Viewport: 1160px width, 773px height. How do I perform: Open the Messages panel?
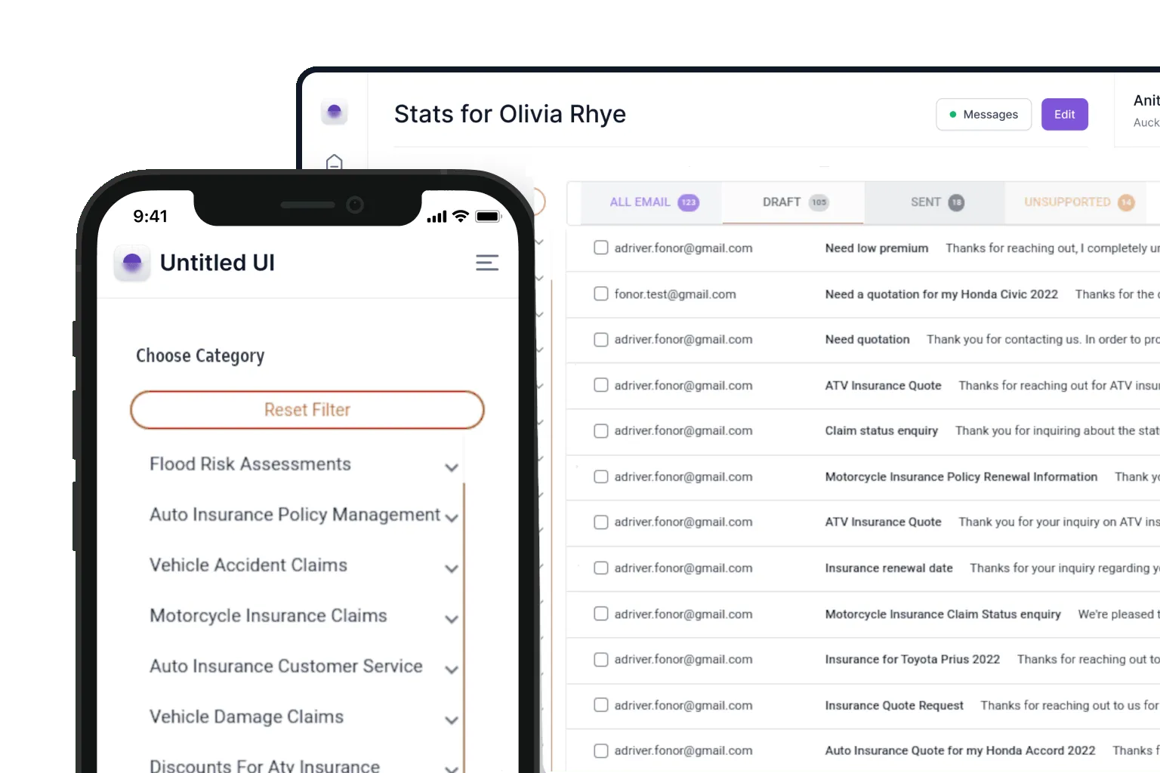pos(983,114)
